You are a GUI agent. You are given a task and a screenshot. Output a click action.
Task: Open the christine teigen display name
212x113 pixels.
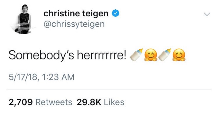click(x=76, y=13)
